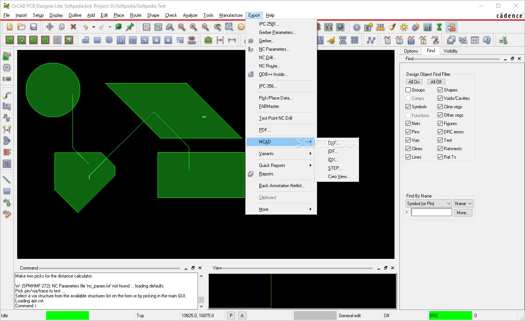This screenshot has height=321, width=525.
Task: Click the show measure ruler icon
Action: (x=380, y=27)
